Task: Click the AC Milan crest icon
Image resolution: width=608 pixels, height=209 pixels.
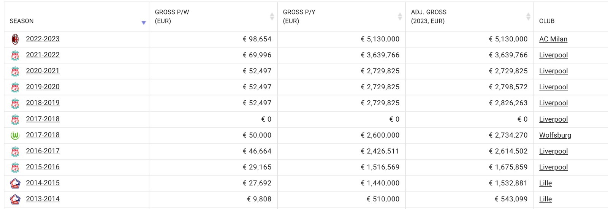Action: click(x=15, y=39)
